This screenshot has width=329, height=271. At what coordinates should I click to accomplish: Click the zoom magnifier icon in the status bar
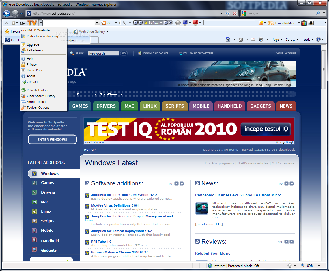[303, 265]
